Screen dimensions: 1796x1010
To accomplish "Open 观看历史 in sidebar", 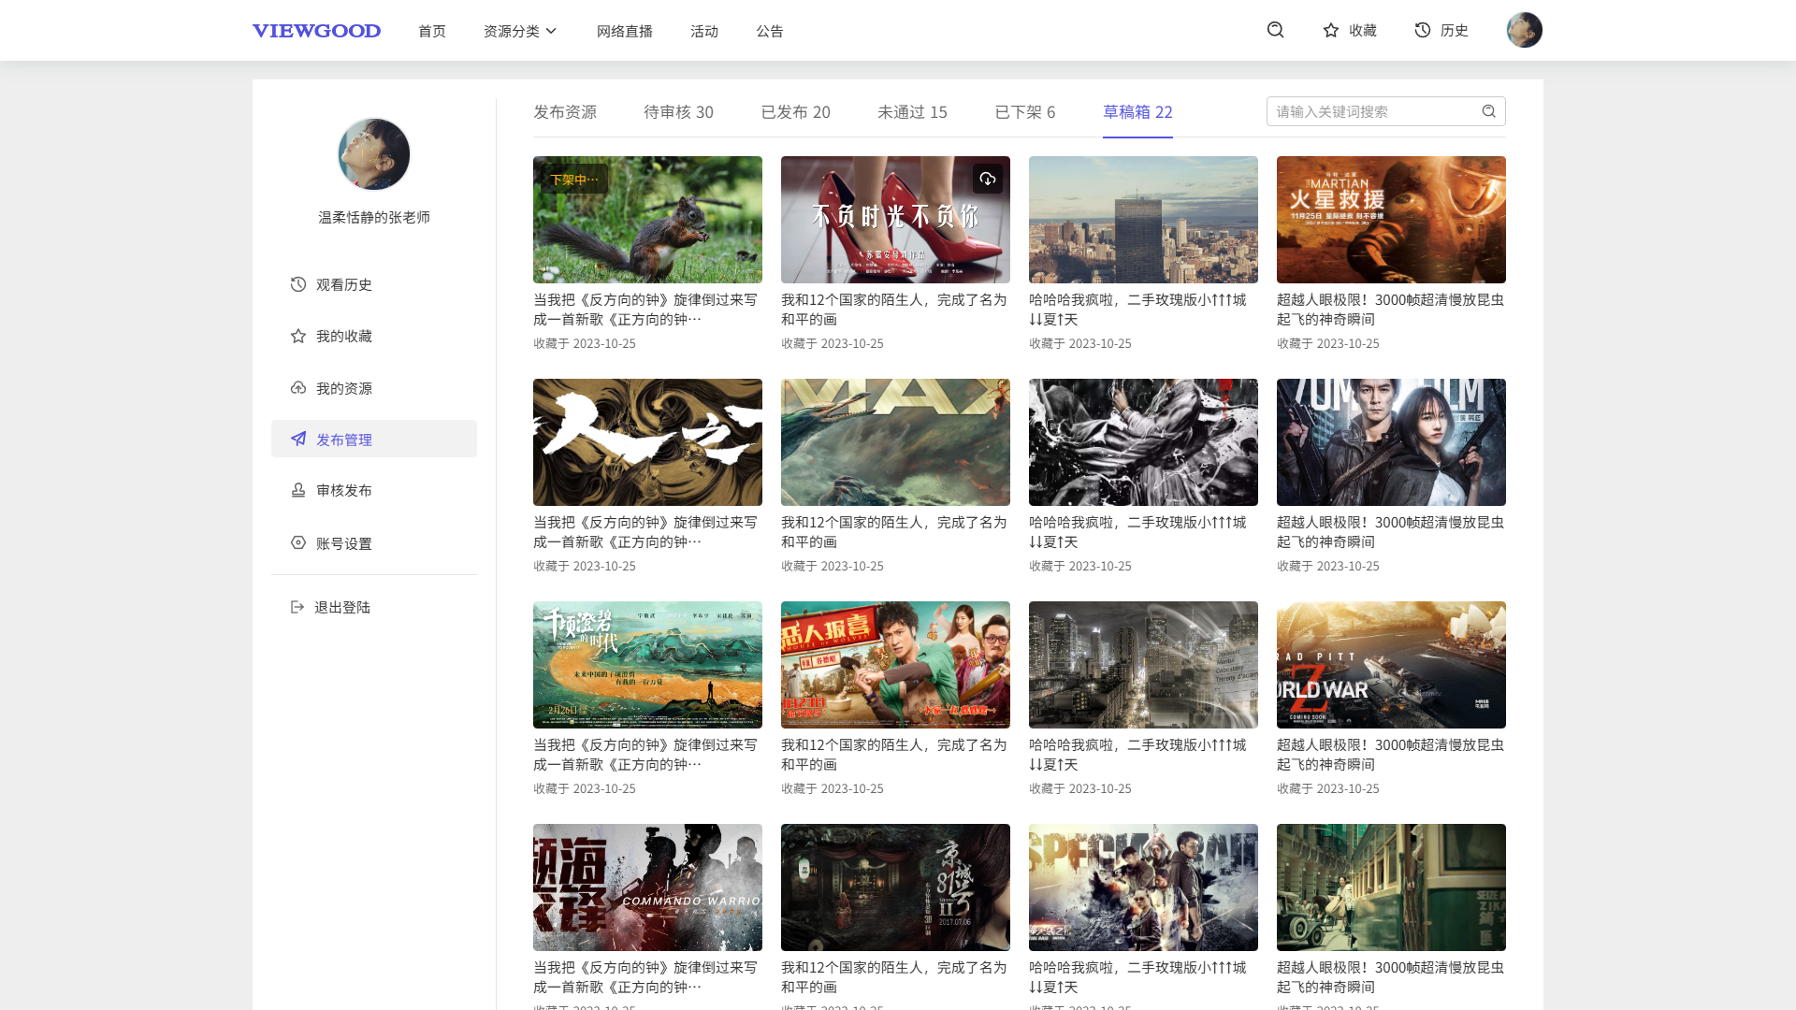I will tap(374, 284).
